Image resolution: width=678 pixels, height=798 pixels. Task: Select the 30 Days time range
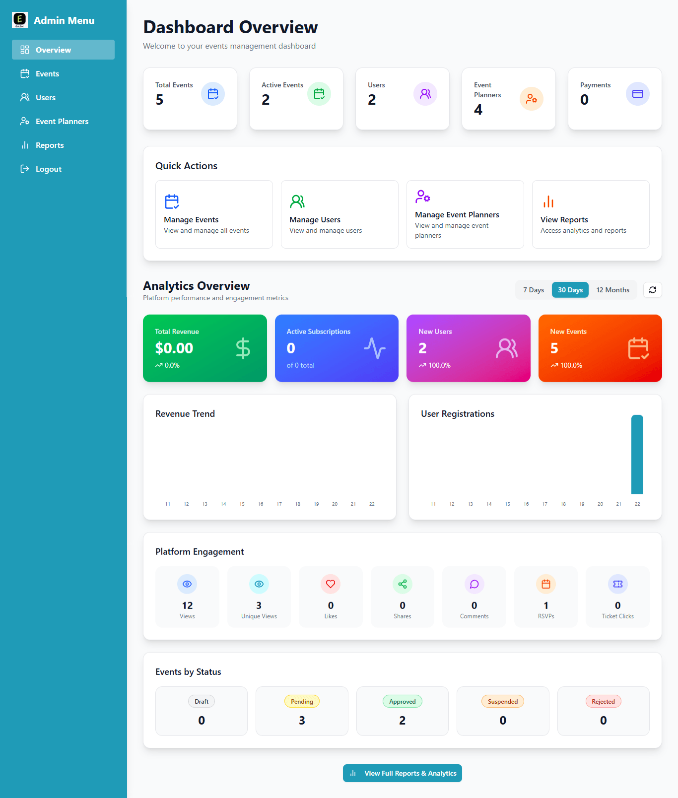coord(570,290)
